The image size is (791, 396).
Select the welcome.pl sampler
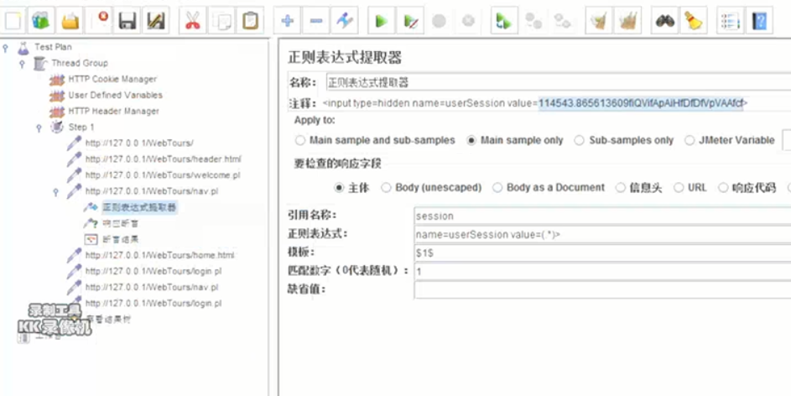click(x=163, y=175)
